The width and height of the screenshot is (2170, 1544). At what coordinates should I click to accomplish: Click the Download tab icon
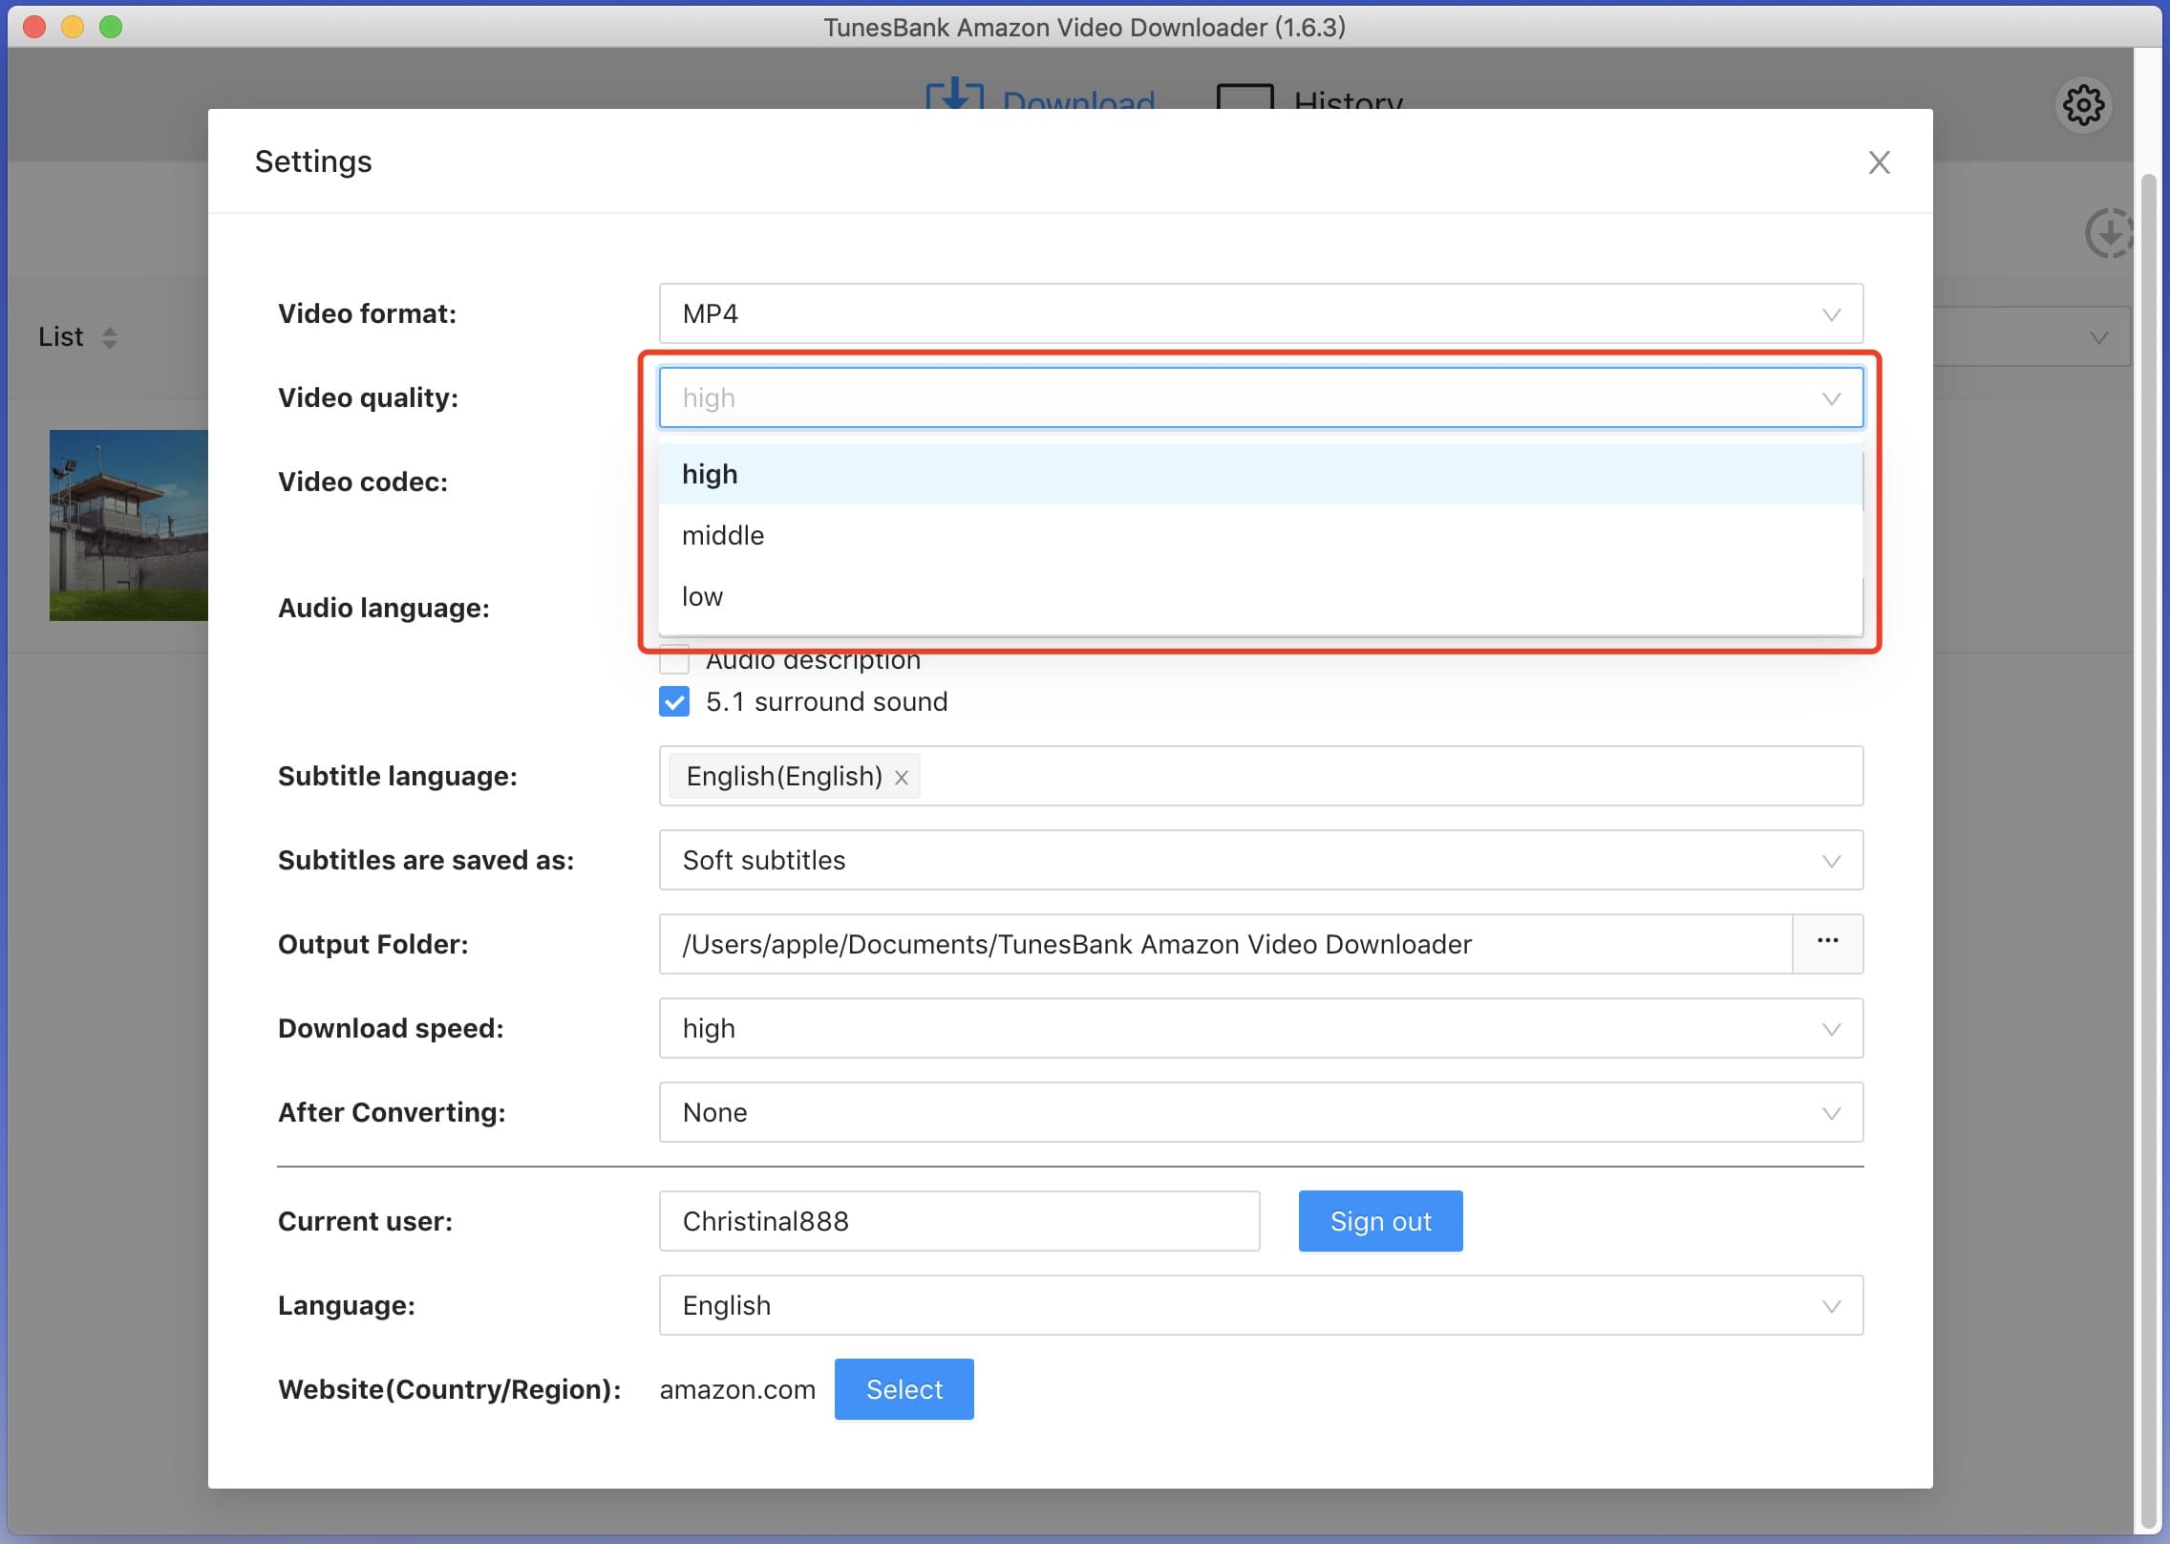click(954, 96)
